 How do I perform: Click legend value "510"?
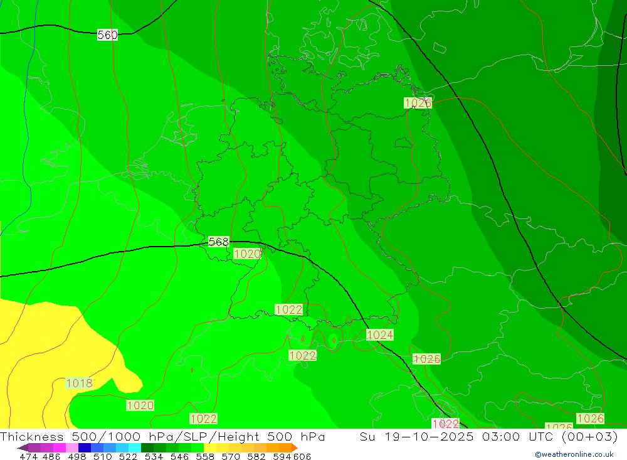tap(102, 456)
